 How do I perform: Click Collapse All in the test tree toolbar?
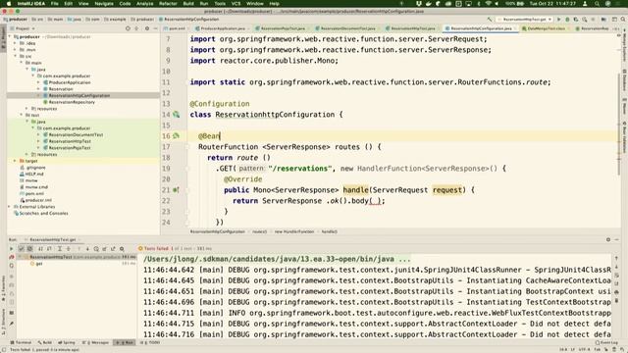(68, 248)
